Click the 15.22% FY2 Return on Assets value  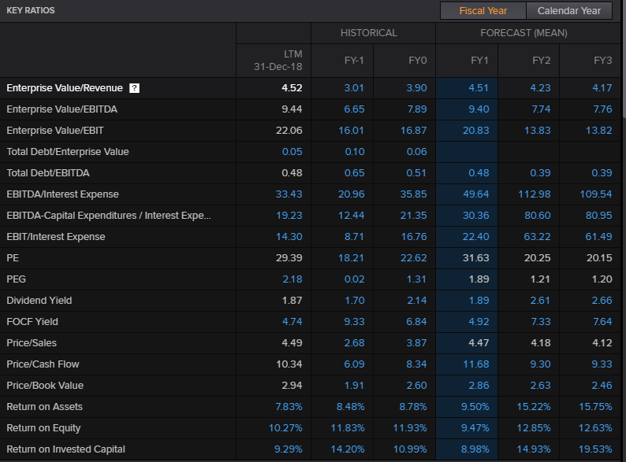(534, 407)
